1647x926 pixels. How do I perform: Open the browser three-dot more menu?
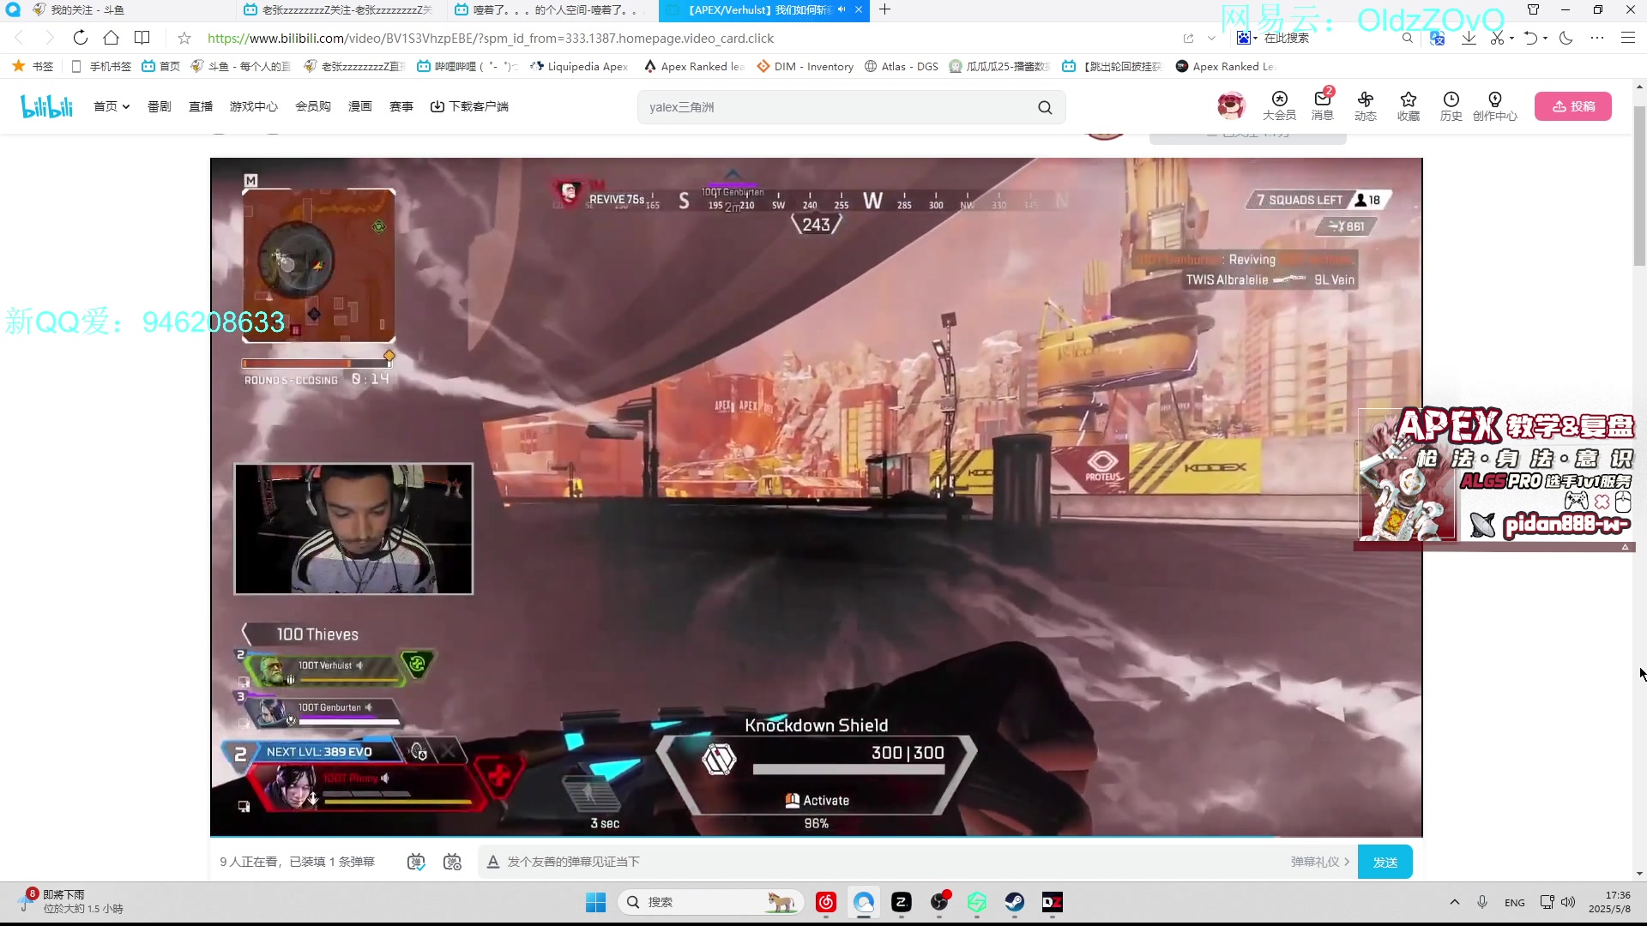click(1596, 38)
